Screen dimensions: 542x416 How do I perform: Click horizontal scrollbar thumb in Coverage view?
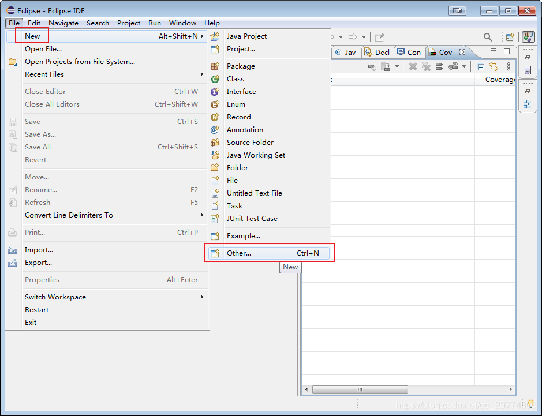(x=360, y=389)
